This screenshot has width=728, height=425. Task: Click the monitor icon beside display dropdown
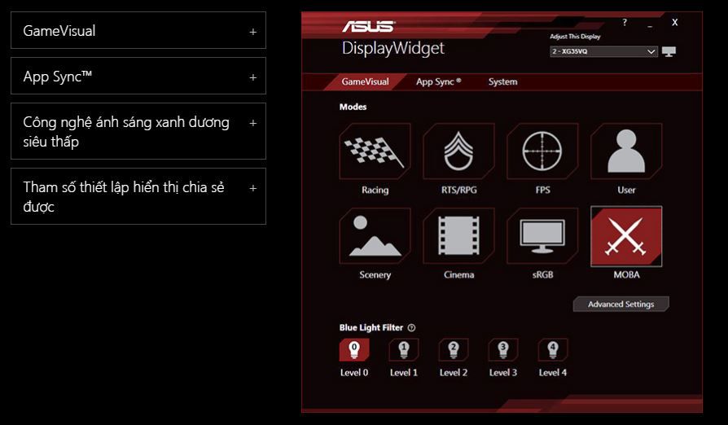pyautogui.click(x=669, y=51)
